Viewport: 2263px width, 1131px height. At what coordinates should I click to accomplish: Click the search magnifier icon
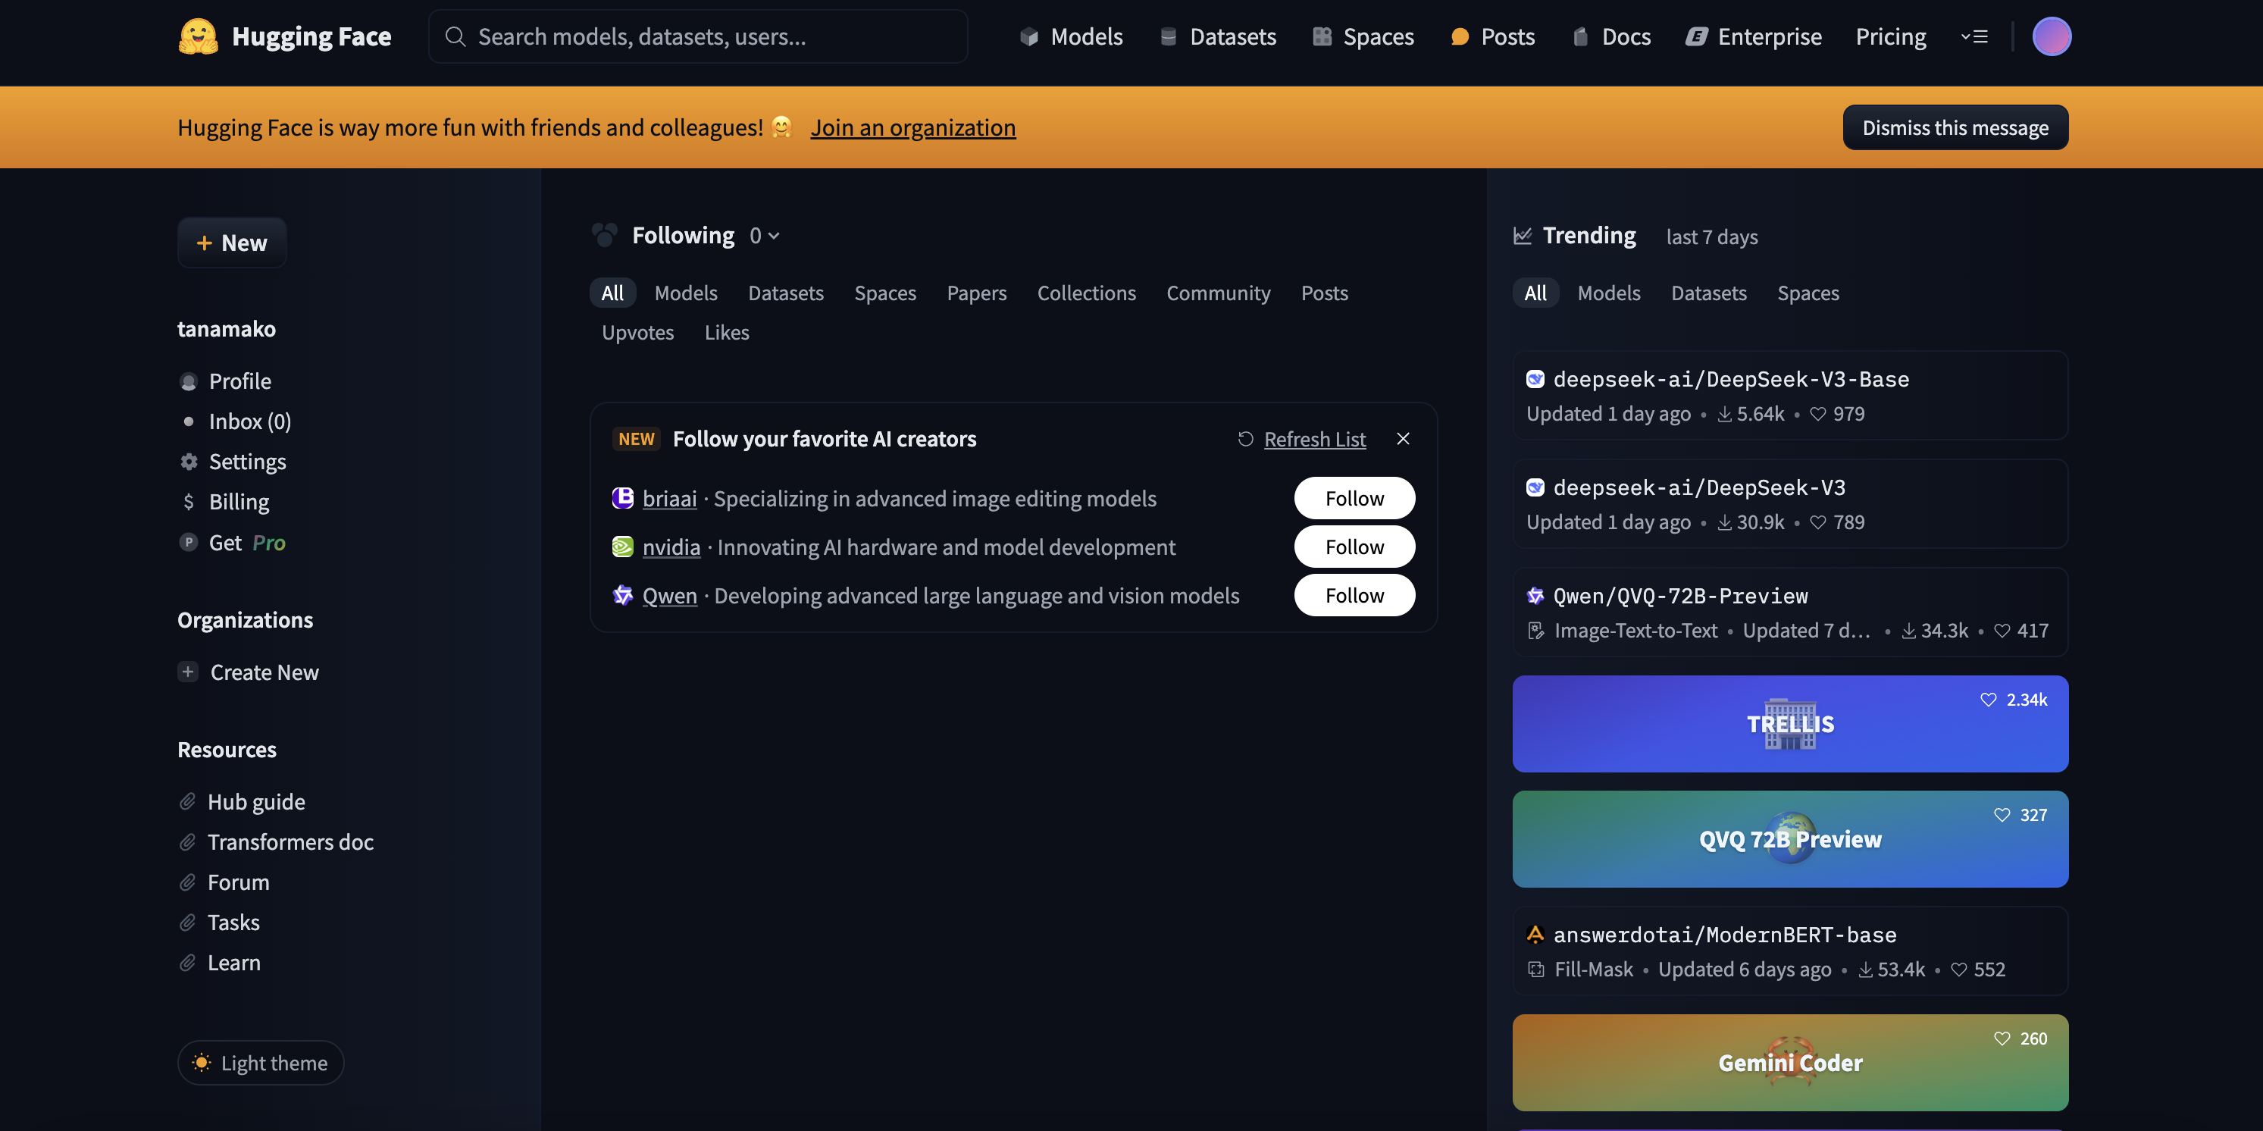point(454,37)
